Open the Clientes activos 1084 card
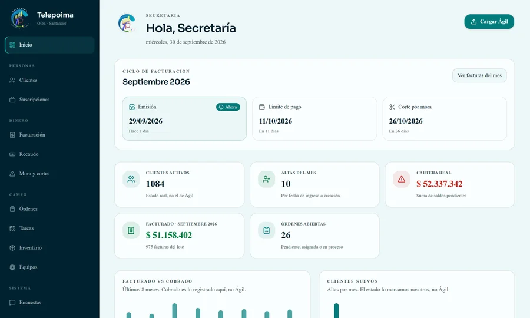This screenshot has height=318, width=530. click(179, 184)
